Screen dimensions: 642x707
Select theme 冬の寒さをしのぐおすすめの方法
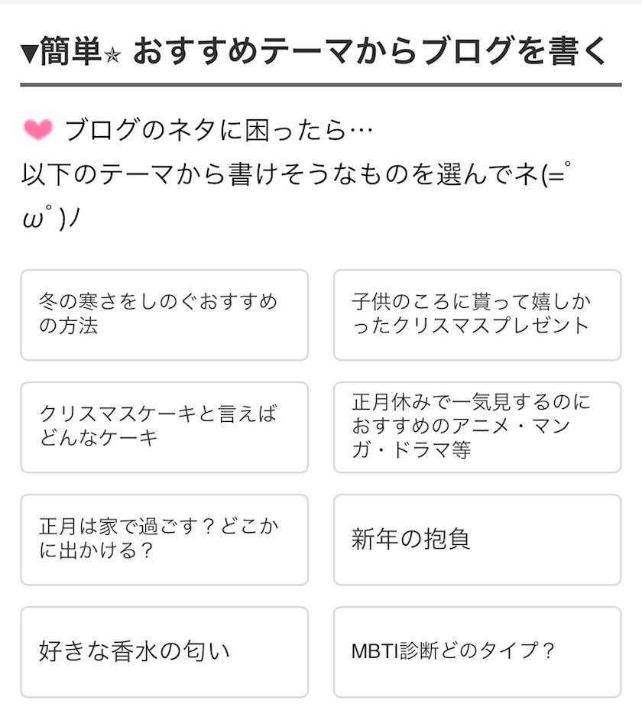tap(164, 314)
